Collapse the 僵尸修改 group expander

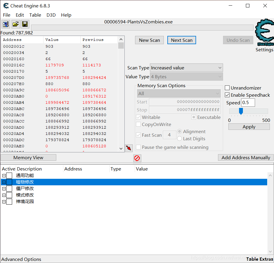tap(4, 189)
